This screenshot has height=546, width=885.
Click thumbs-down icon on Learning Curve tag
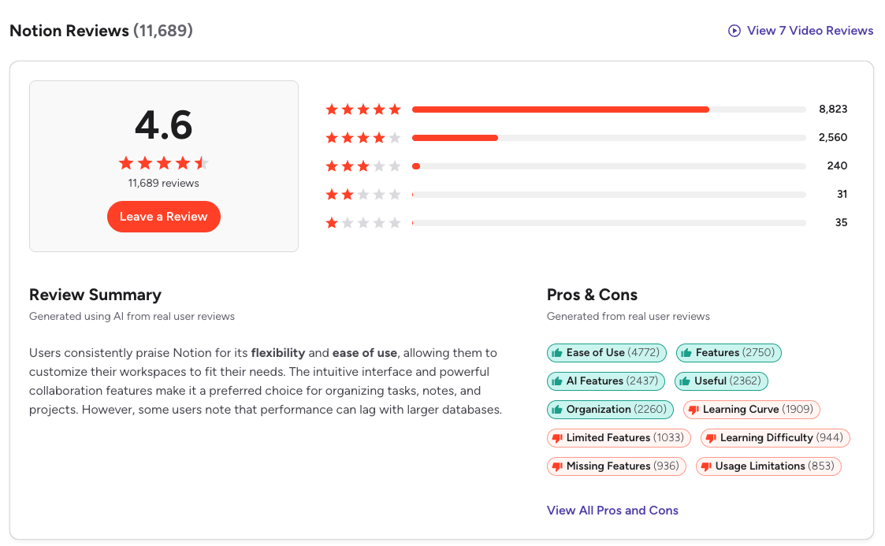pos(693,410)
